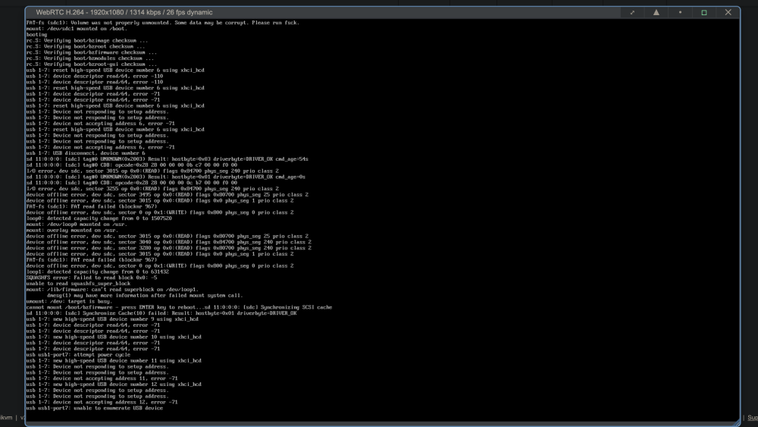Click the 'Volume was not properly unmounted' line

(163, 23)
